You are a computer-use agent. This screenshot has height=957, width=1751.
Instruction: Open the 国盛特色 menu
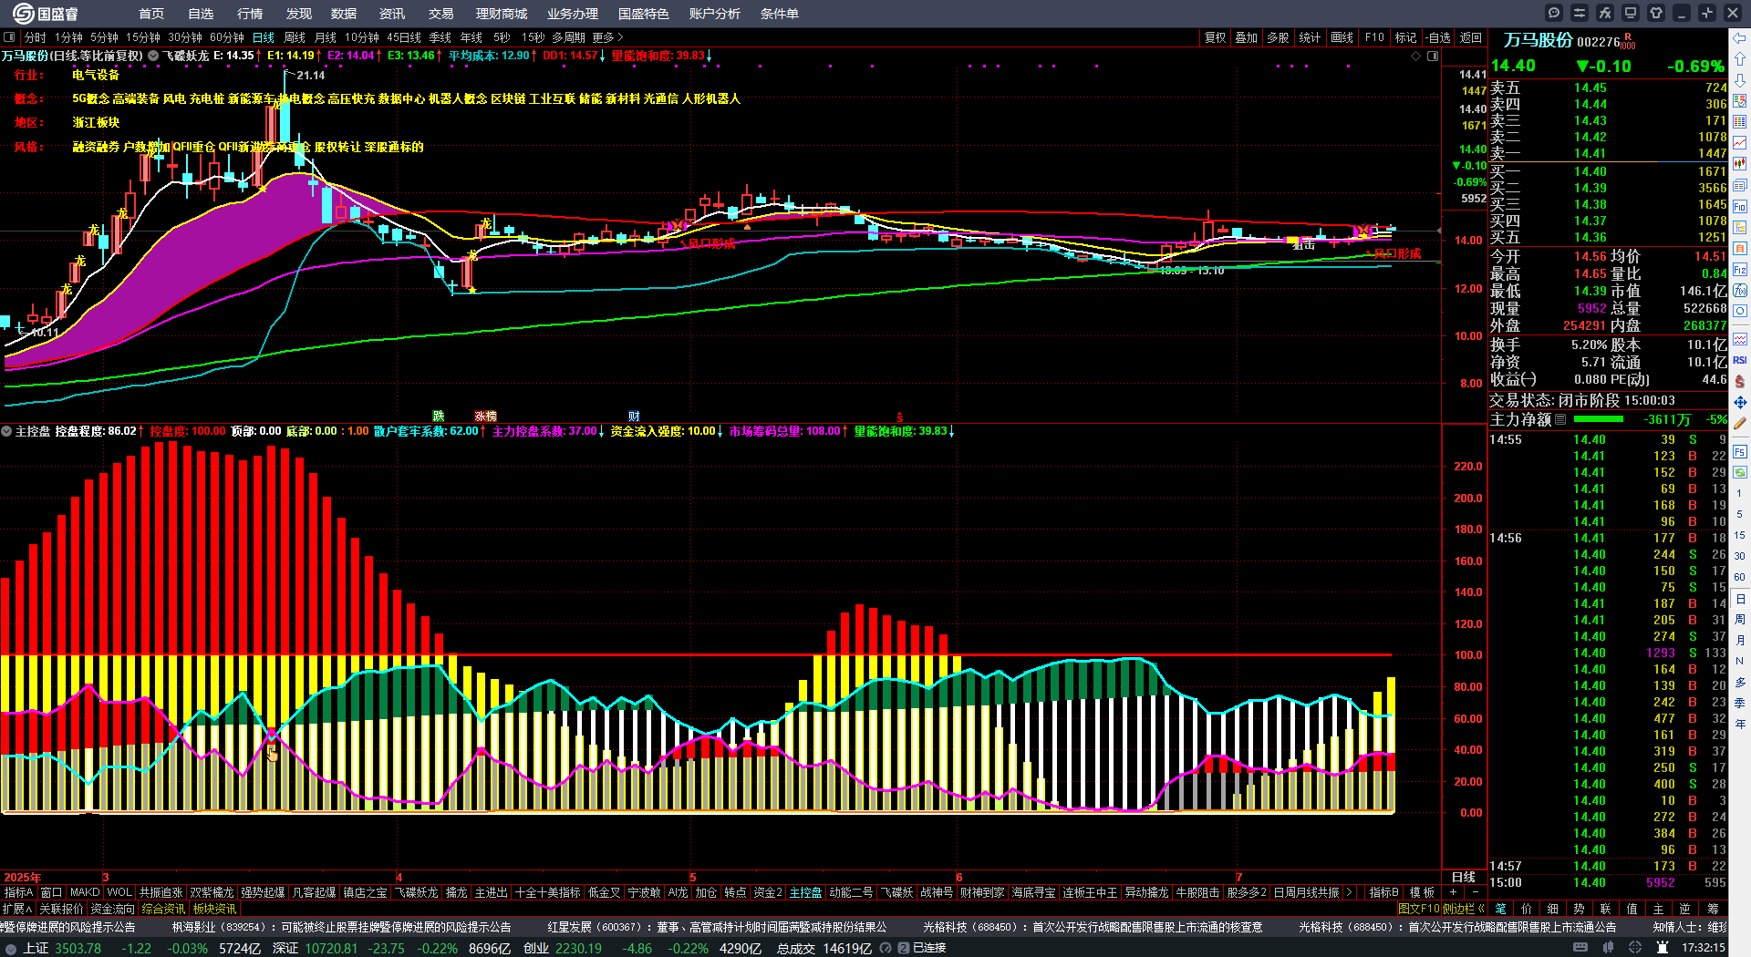(644, 14)
